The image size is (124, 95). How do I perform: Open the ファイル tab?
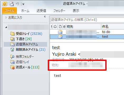(9, 11)
